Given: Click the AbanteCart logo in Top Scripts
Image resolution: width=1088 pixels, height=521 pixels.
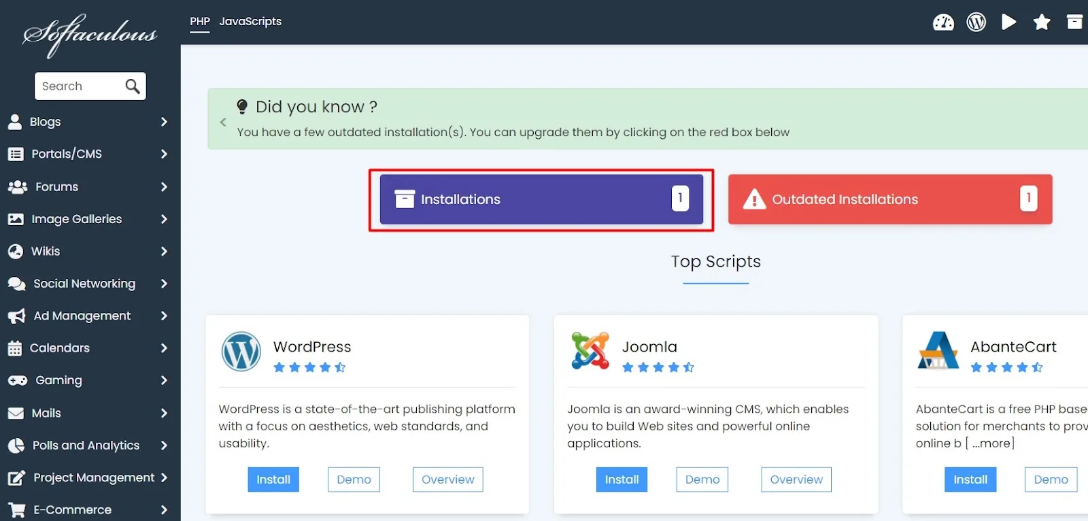Looking at the screenshot, I should [x=938, y=350].
